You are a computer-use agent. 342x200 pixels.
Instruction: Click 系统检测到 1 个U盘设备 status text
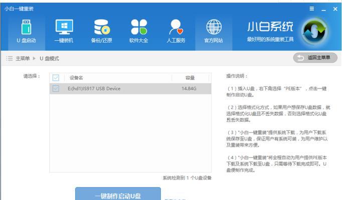click(x=187, y=178)
